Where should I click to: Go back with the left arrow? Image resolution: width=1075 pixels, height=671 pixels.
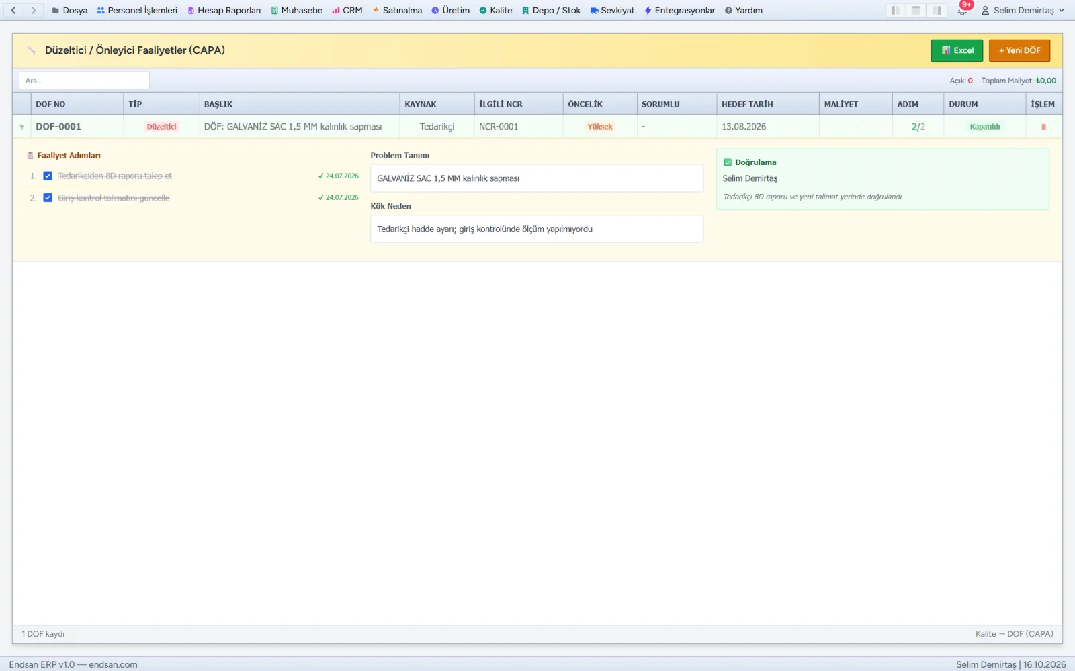click(x=13, y=10)
